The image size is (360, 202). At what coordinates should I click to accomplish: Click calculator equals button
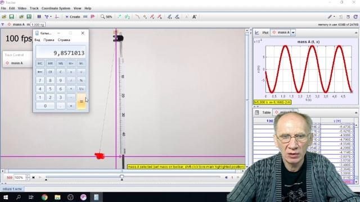point(81,102)
